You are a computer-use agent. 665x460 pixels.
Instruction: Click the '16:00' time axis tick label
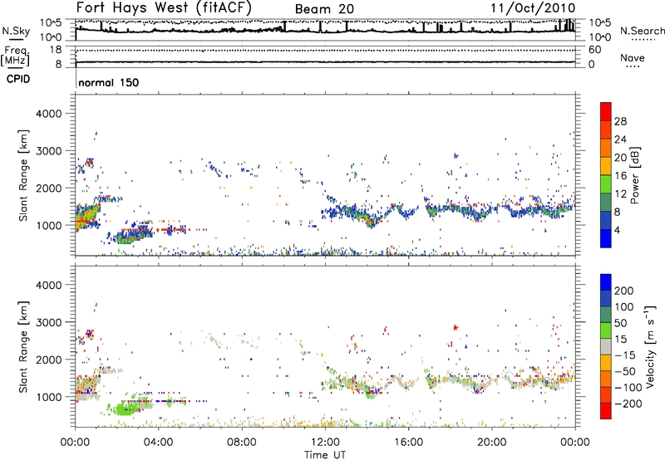408,443
